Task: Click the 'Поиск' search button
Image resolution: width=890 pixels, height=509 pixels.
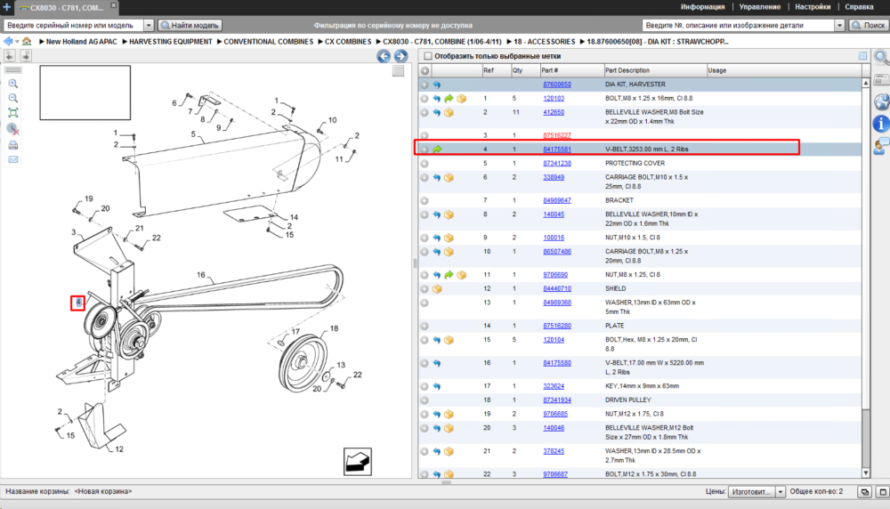Action: click(868, 25)
